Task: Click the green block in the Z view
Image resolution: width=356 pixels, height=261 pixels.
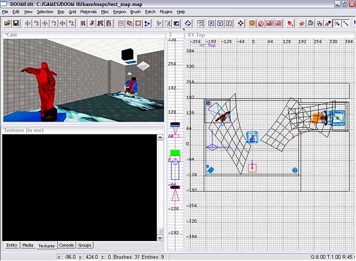Action: pos(175,153)
